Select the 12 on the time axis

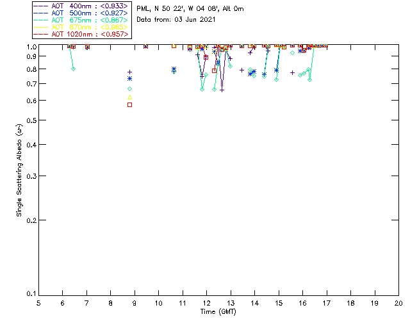tap(206, 303)
